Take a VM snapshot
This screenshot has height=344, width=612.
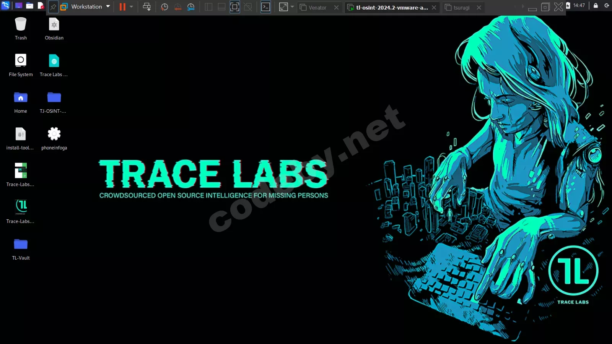coord(164,7)
